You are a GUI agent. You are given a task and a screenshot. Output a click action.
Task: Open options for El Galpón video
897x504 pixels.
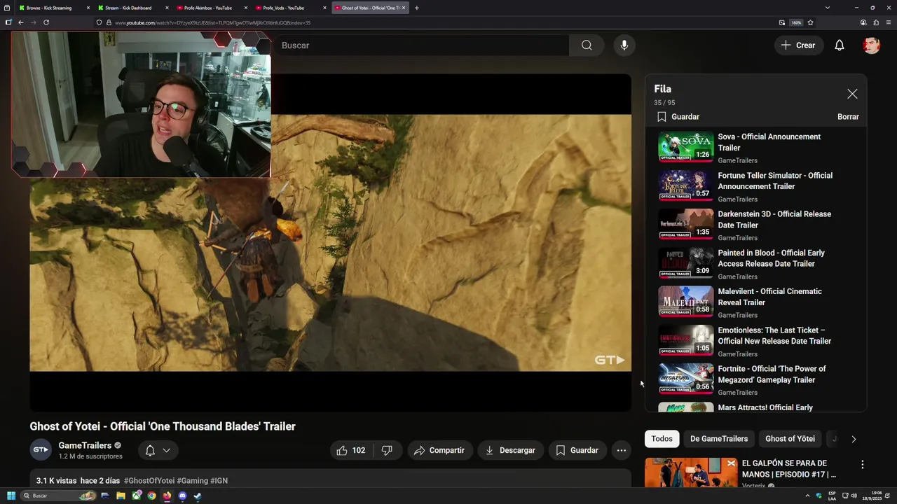862,465
